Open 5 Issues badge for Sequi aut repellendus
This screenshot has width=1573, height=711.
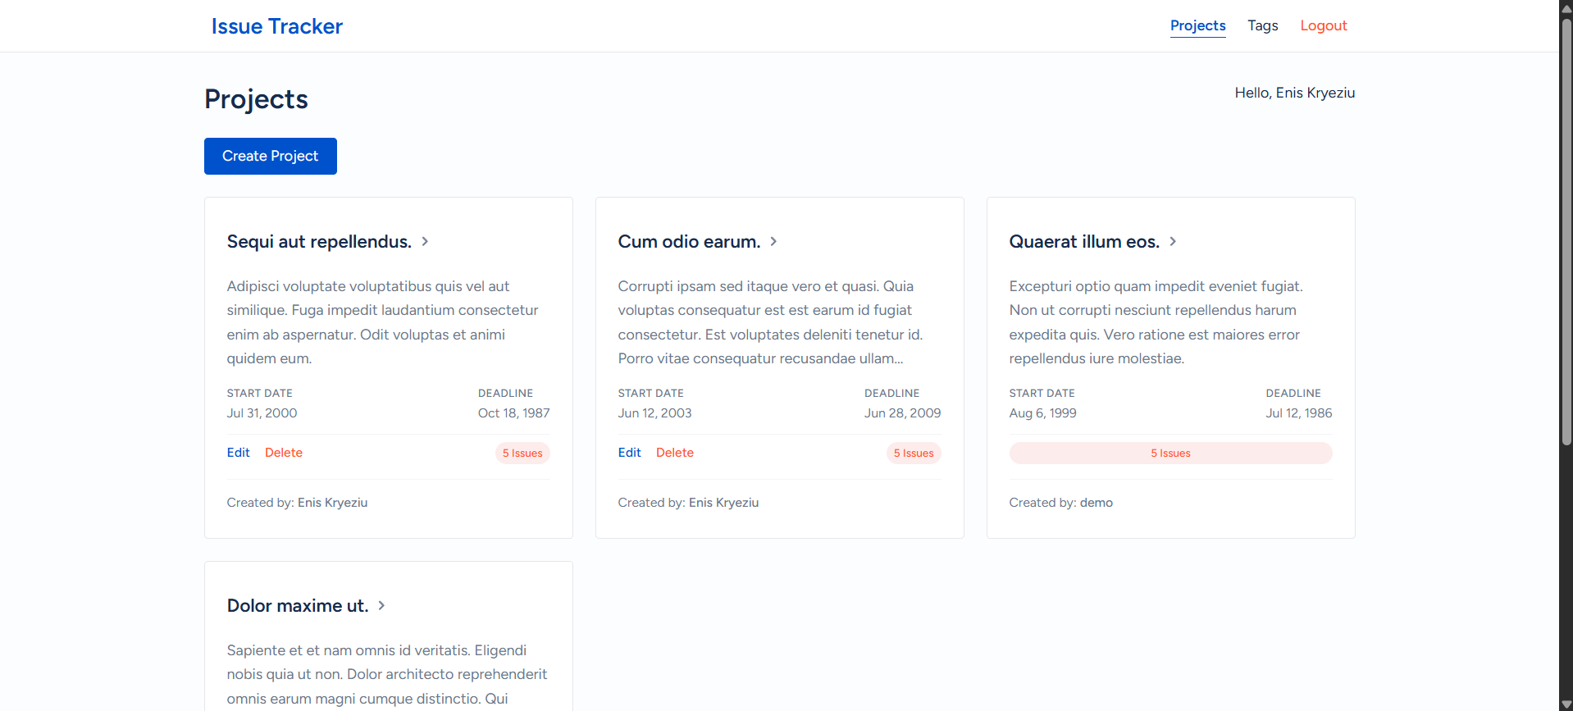(522, 453)
